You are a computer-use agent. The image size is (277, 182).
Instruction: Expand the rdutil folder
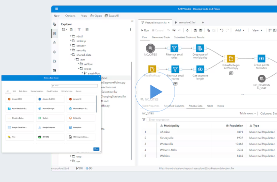[x=71, y=36]
